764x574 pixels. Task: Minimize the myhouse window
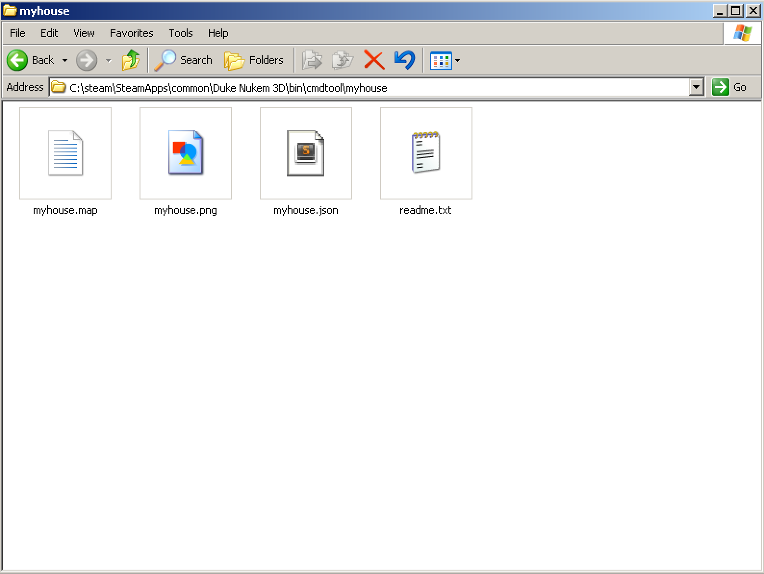point(720,11)
